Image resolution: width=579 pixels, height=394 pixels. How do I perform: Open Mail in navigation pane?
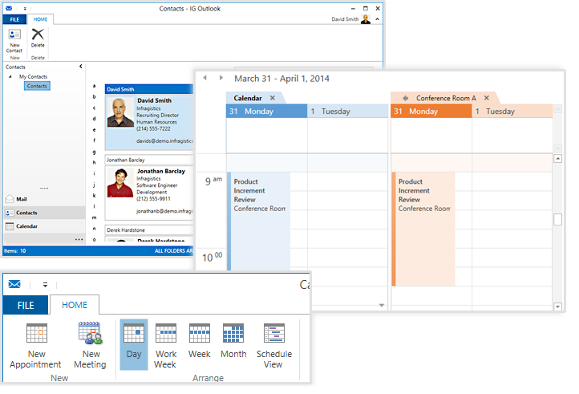(44, 199)
